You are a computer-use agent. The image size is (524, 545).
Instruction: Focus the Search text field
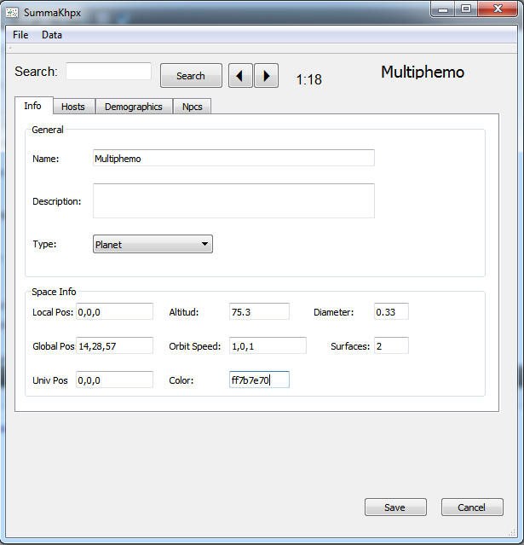[x=109, y=72]
